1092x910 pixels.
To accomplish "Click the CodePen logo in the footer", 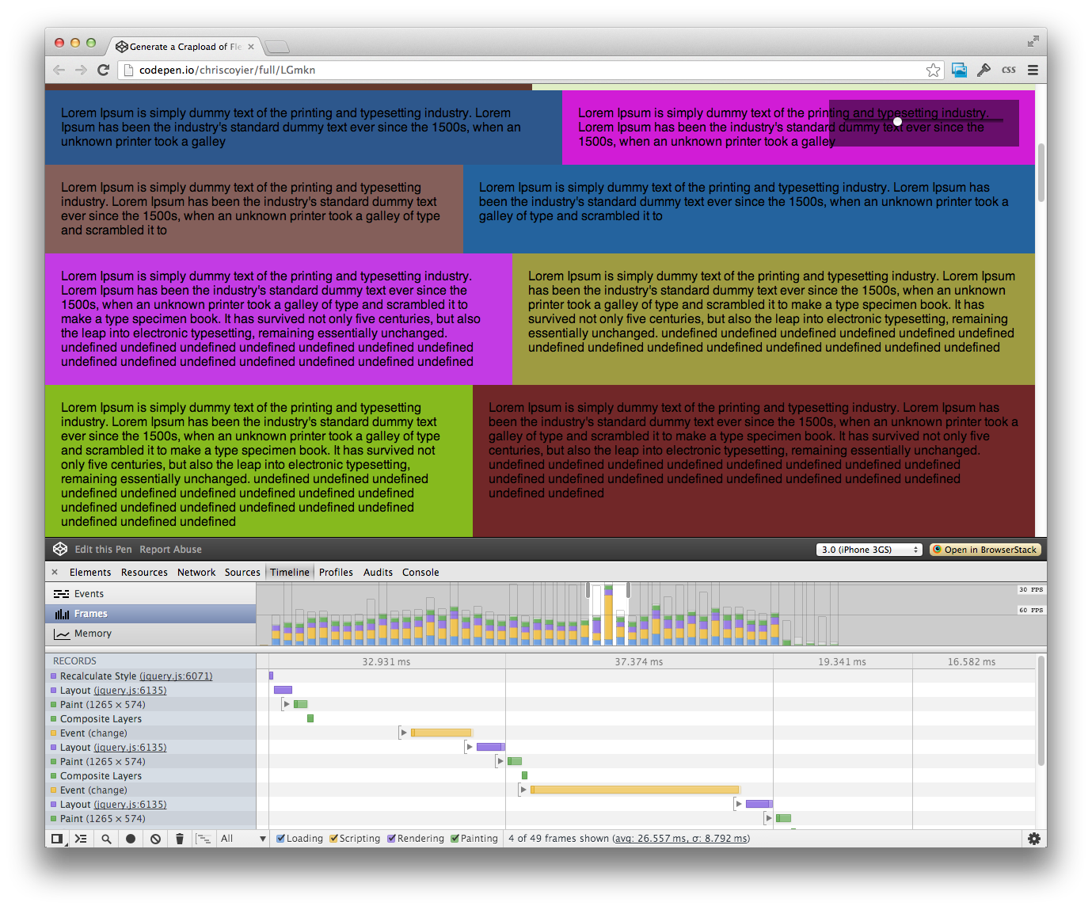I will pos(60,549).
